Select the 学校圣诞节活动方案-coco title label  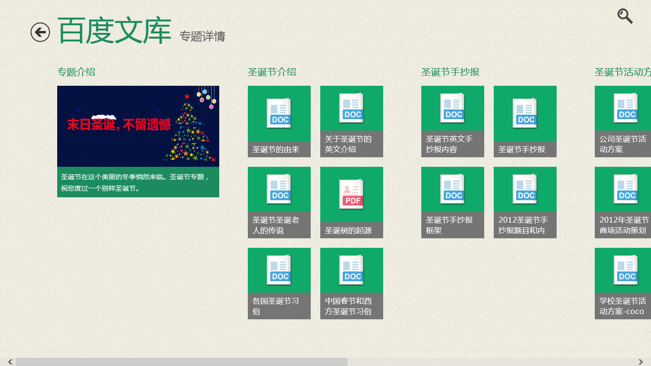623,306
